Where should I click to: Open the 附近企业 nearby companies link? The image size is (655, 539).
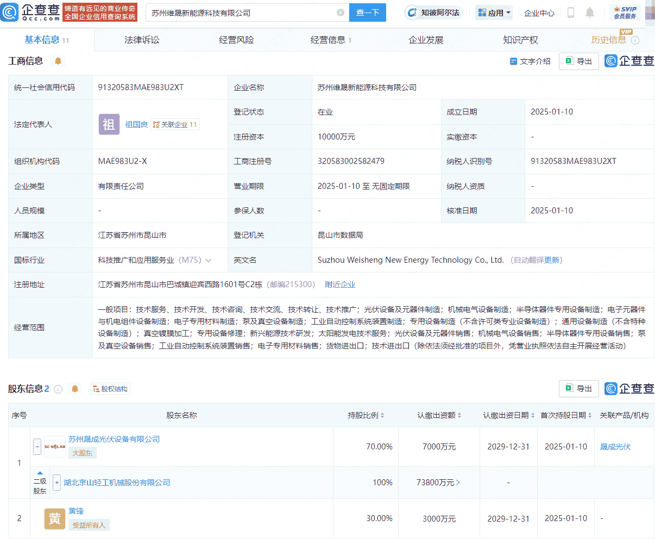[340, 284]
